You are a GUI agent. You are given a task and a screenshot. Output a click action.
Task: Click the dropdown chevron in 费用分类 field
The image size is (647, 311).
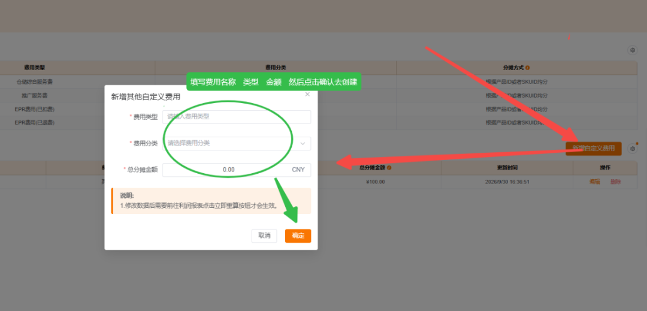[303, 144]
